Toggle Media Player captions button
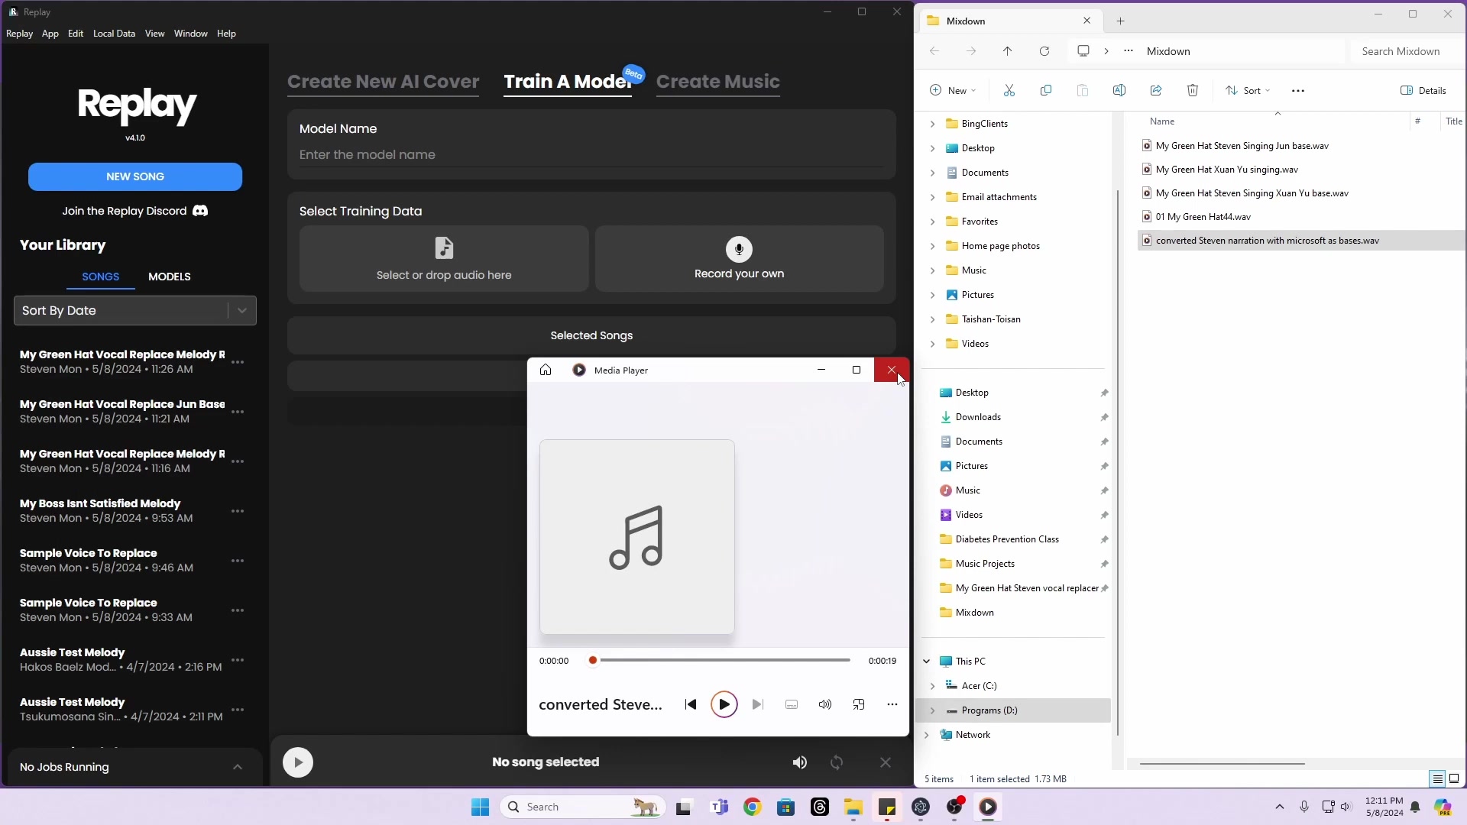Viewport: 1467px width, 825px height. [792, 704]
